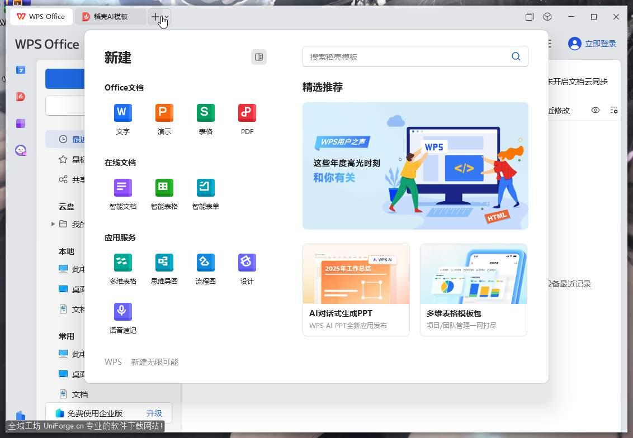Create a new PDF file
Image resolution: width=633 pixels, height=438 pixels.
[247, 120]
